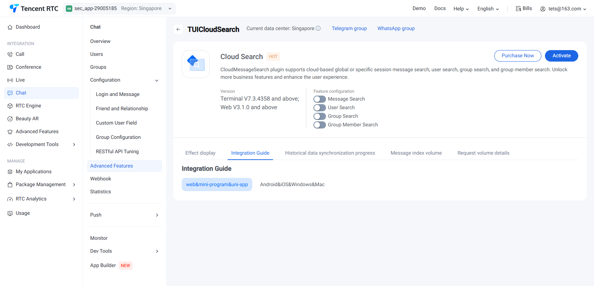Click the Purchase Now button
The width and height of the screenshot is (594, 286).
pyautogui.click(x=517, y=56)
